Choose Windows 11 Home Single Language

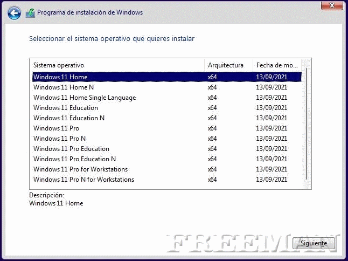pos(167,98)
